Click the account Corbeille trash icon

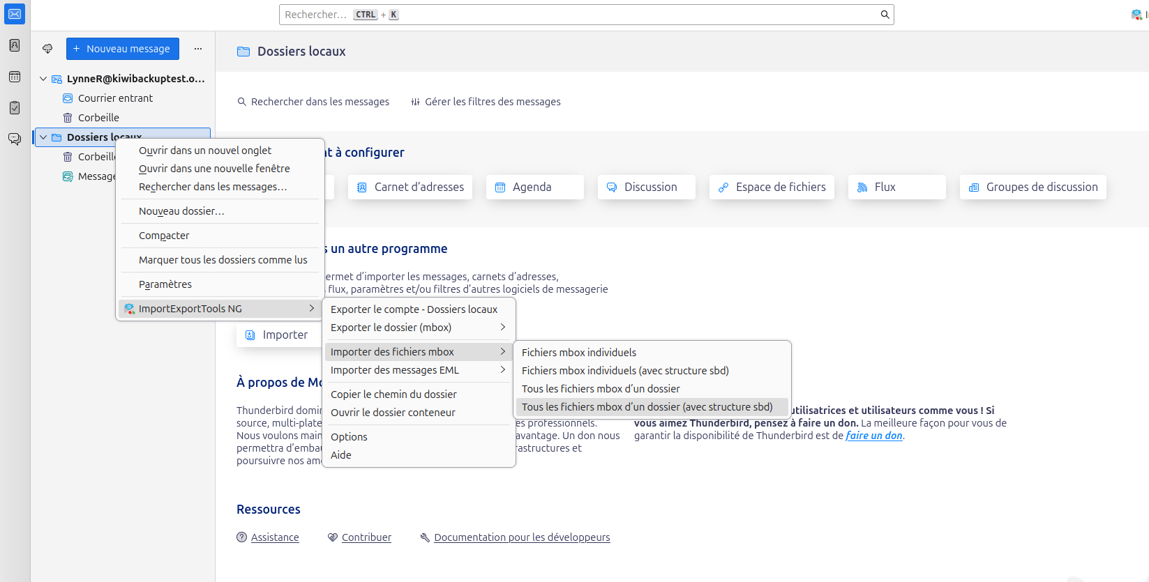pyautogui.click(x=68, y=118)
